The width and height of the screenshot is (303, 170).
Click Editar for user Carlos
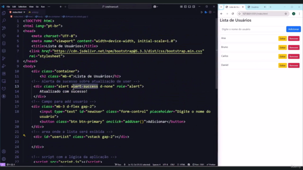(283, 57)
